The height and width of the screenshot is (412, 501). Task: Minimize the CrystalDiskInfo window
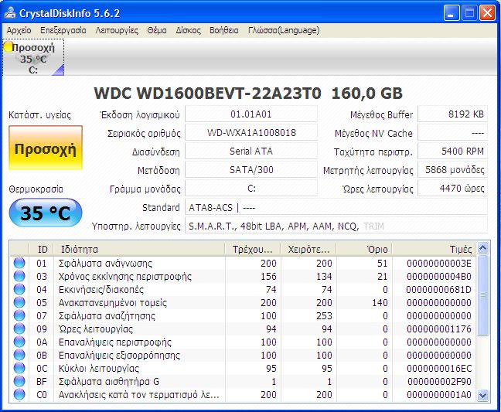pyautogui.click(x=451, y=13)
